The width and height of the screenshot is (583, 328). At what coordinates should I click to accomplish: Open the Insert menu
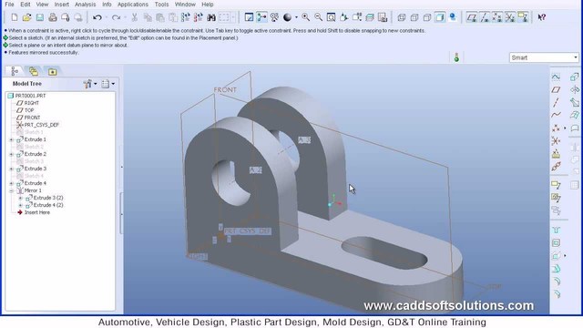(x=62, y=5)
